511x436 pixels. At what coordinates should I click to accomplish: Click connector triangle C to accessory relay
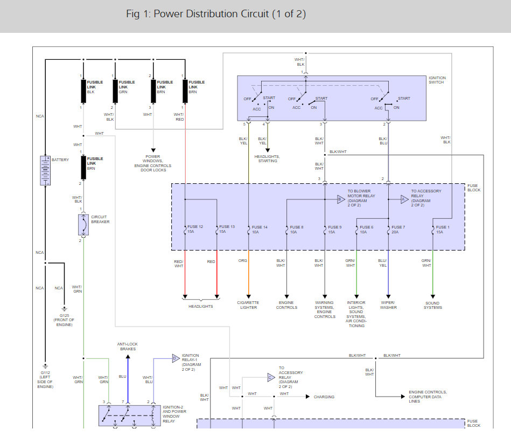click(271, 378)
